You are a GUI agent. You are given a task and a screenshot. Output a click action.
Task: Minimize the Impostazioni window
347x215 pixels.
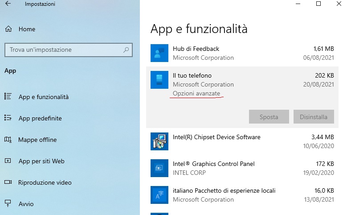[x=298, y=4]
